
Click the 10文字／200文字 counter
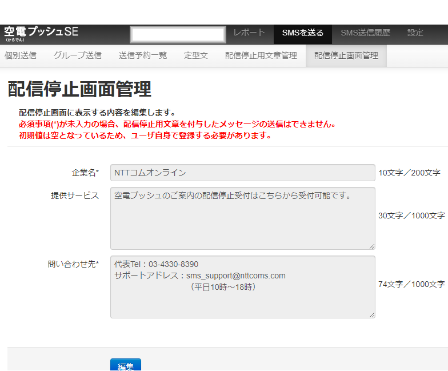(409, 173)
